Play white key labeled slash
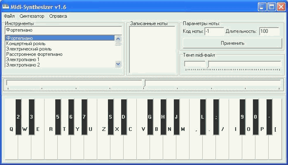The image size is (288, 165). [222, 147]
